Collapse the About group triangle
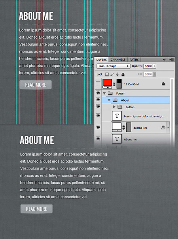This screenshot has width=178, height=239. (109, 100)
